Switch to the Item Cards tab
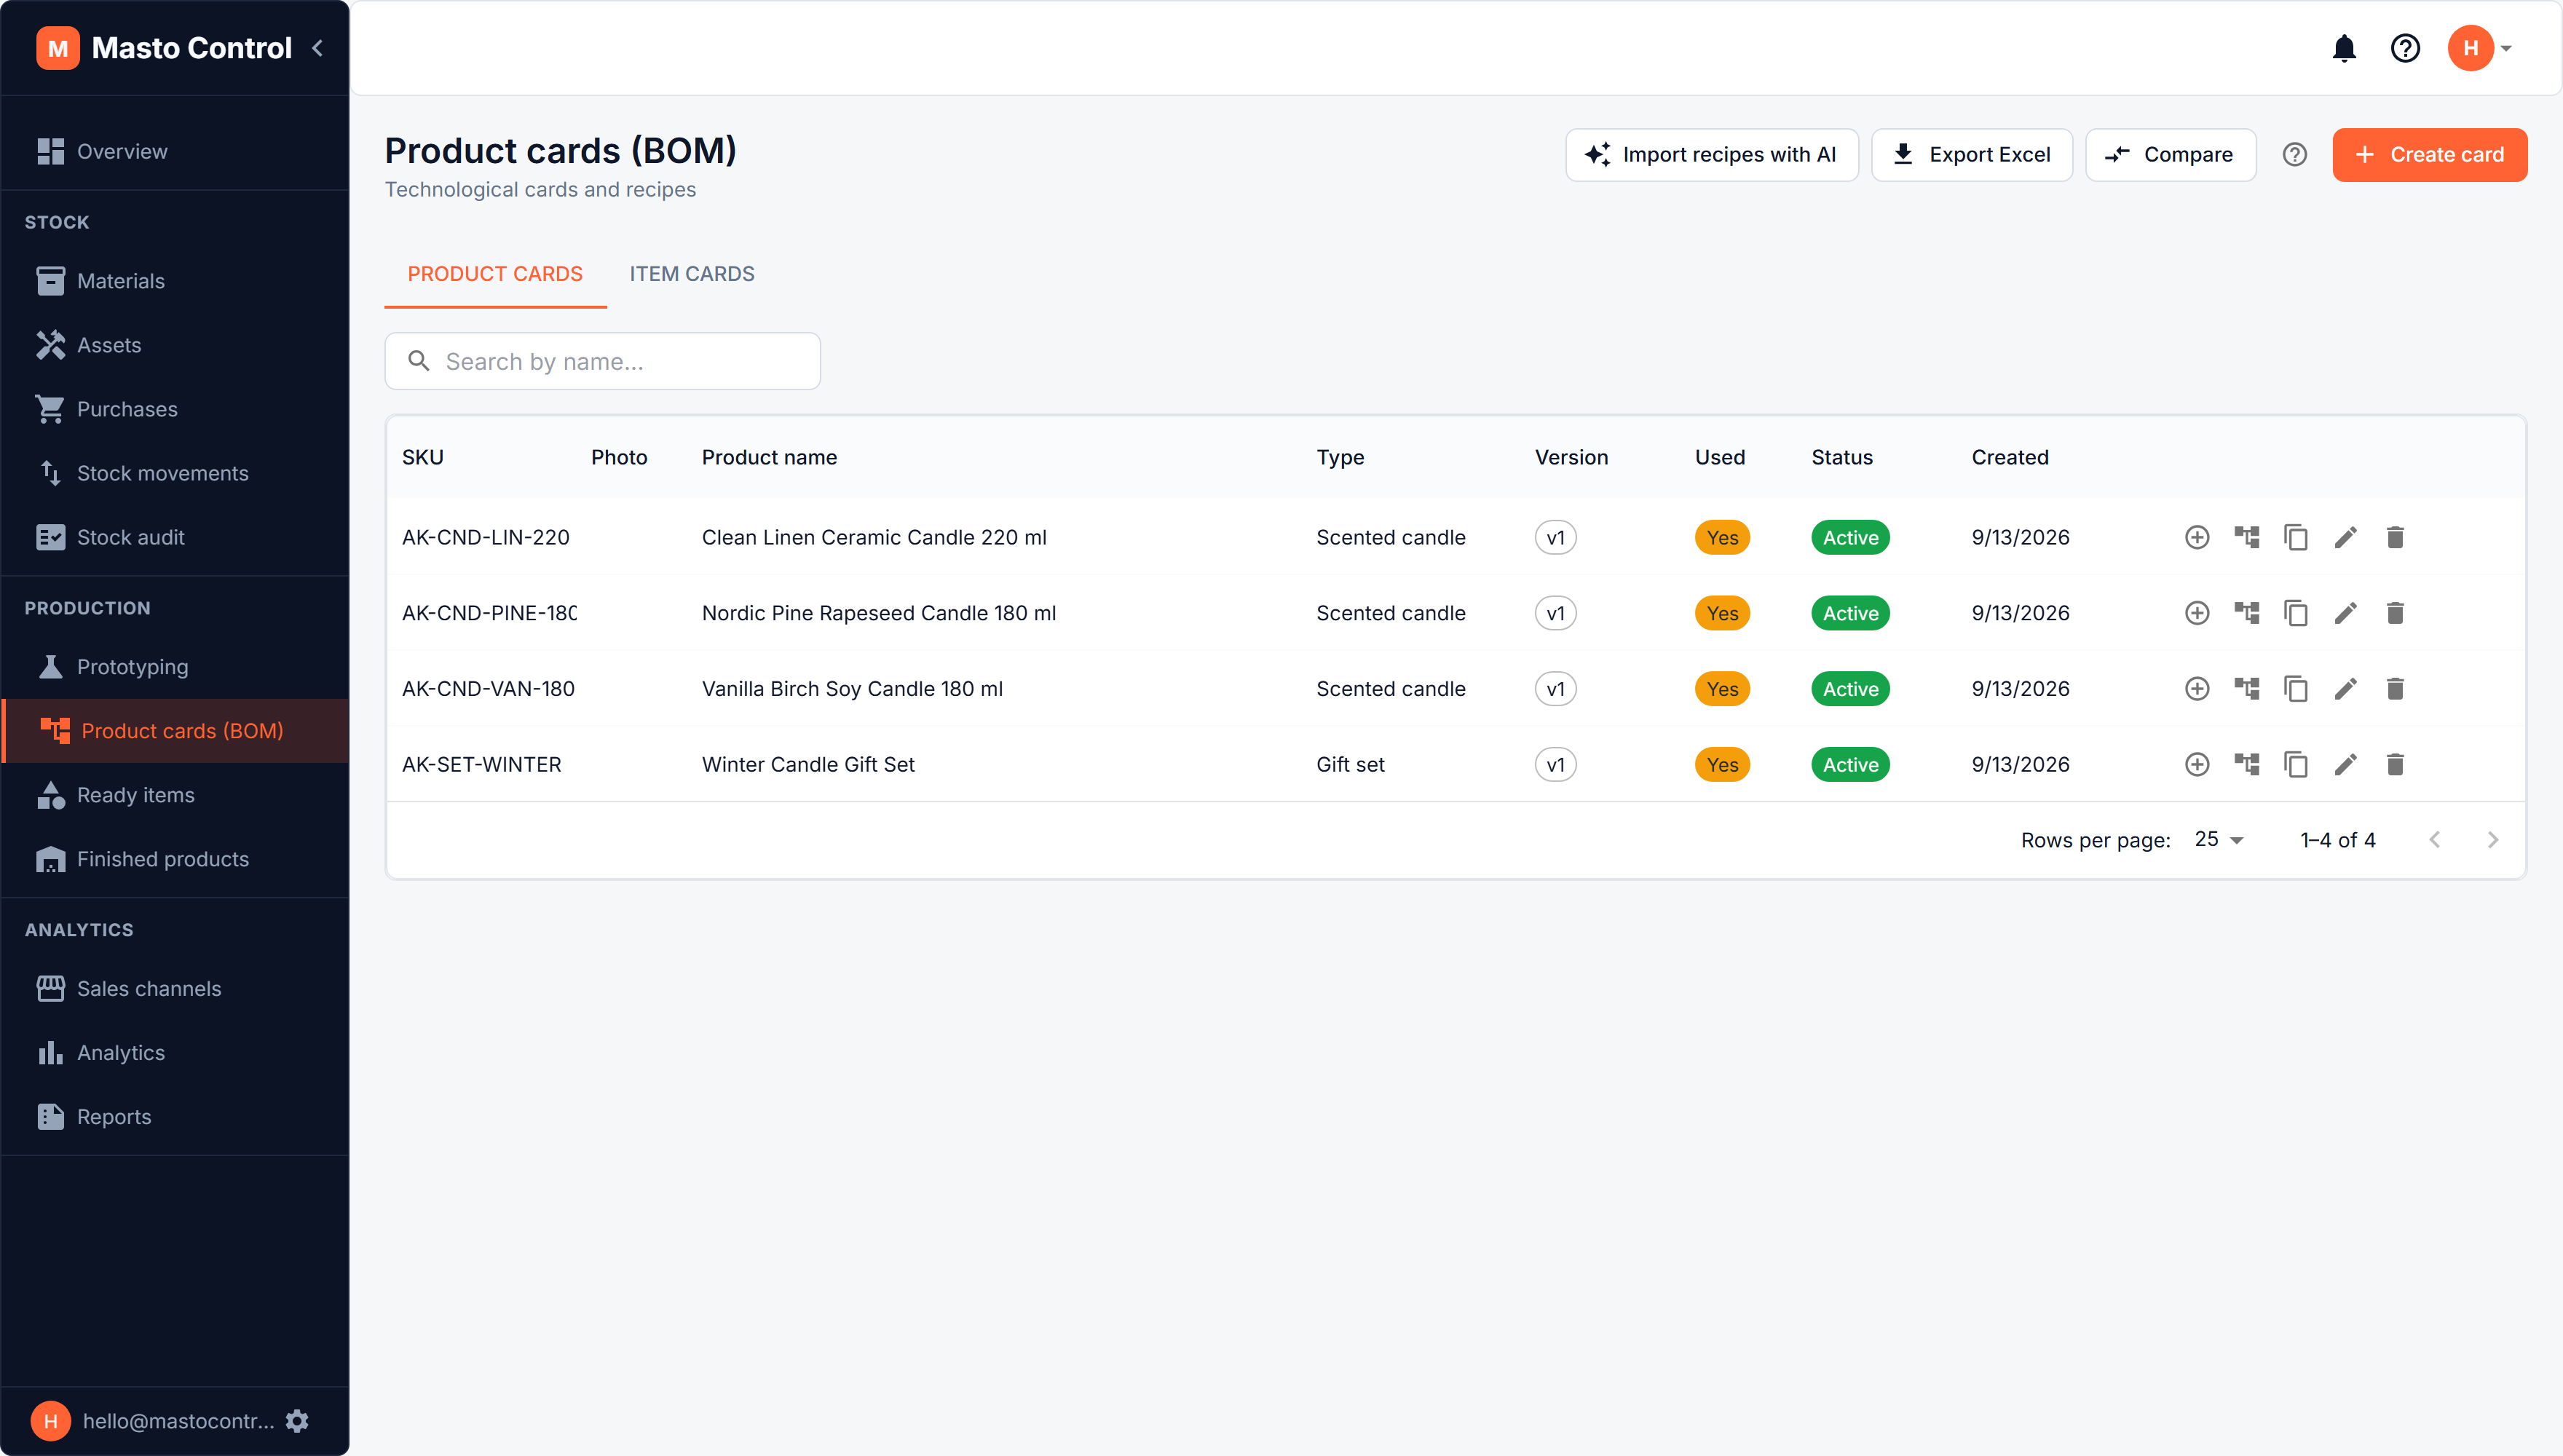Viewport: 2563px width, 1456px height. (x=692, y=274)
